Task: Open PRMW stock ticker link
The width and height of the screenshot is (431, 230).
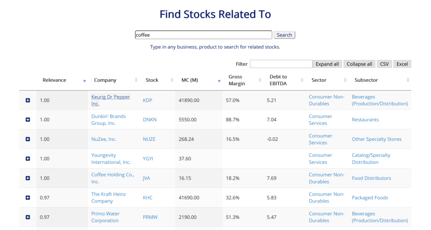Action: [x=150, y=217]
